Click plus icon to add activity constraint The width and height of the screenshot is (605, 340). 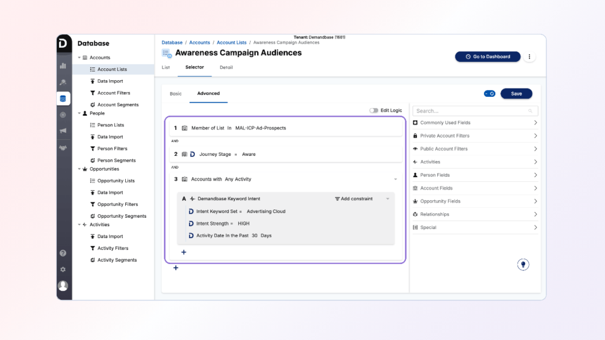point(184,252)
